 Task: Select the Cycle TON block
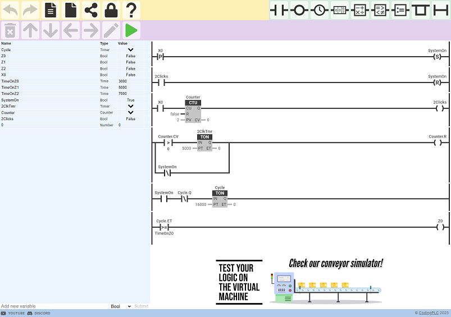[x=220, y=199]
